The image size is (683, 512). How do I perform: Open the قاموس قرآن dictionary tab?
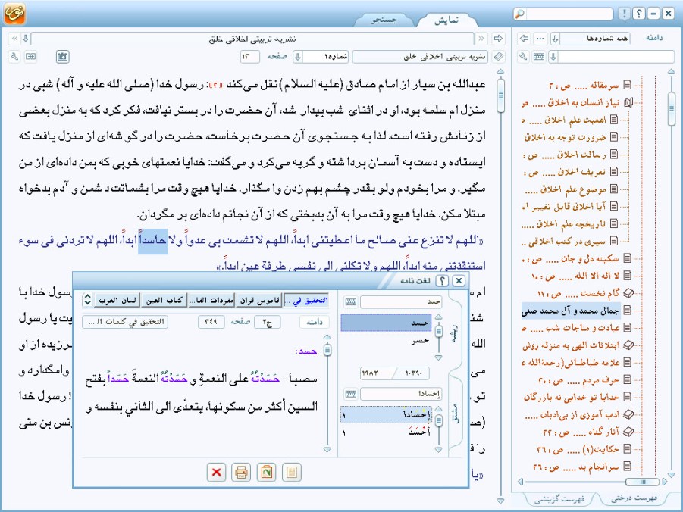(x=259, y=300)
